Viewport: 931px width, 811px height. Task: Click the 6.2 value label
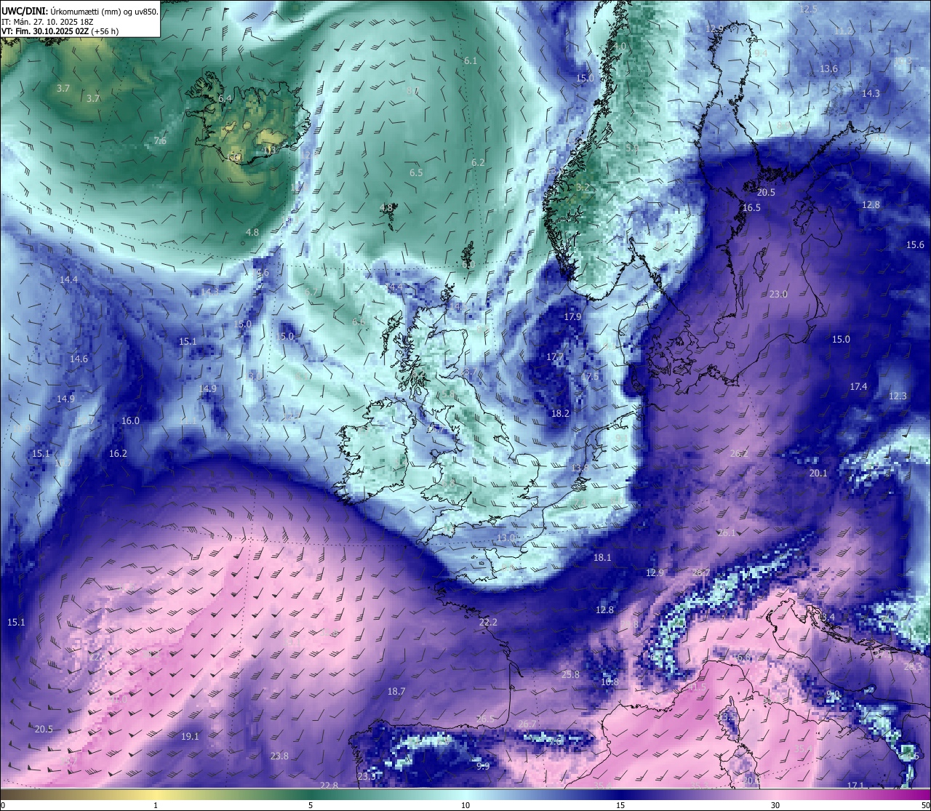tap(478, 163)
